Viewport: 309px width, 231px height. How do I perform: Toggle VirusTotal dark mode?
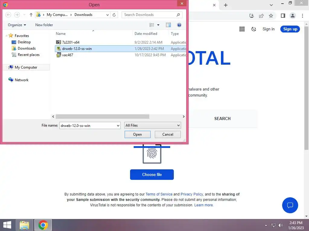click(253, 29)
